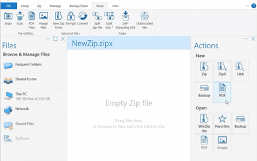Image resolution: width=257 pixels, height=161 pixels.
Task: Open a WinZip file action
Action: [x=204, y=123]
